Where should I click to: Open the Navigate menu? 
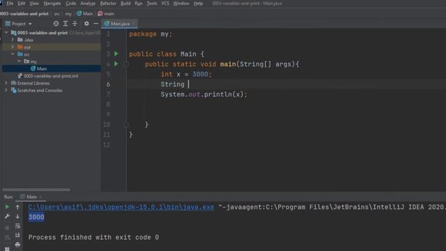pyautogui.click(x=52, y=3)
